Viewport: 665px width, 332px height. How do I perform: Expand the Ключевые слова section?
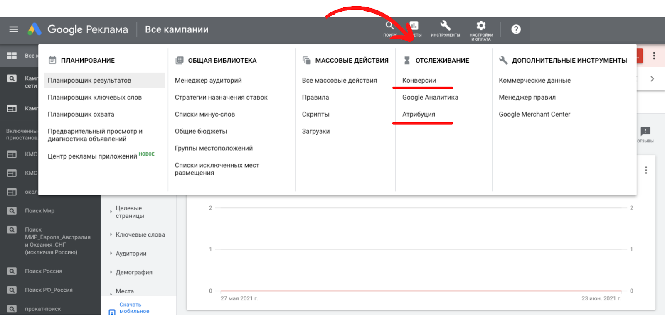pyautogui.click(x=140, y=235)
